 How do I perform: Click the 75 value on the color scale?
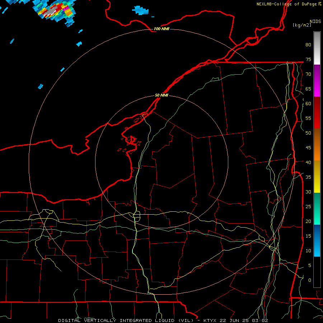pos(308,60)
